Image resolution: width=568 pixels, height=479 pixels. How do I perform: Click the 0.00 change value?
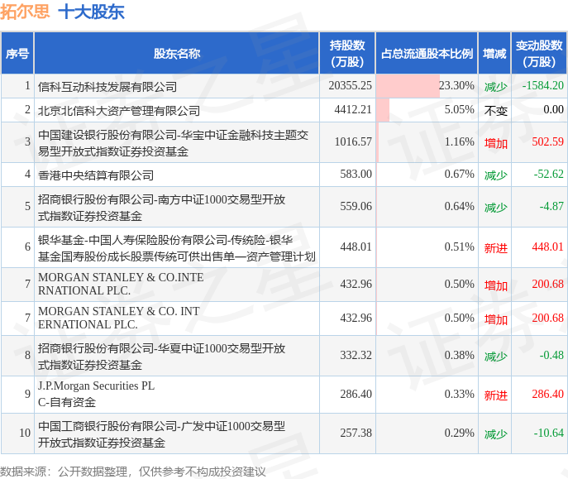point(553,109)
